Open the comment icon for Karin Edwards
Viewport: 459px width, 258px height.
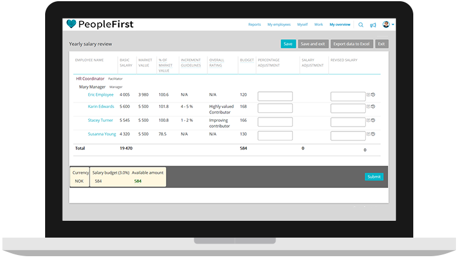coord(368,107)
